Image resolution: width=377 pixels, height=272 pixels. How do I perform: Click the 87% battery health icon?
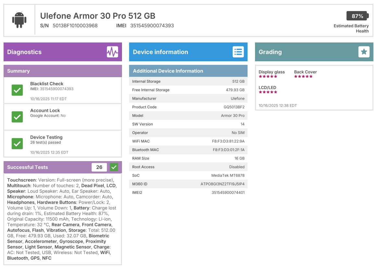[357, 16]
